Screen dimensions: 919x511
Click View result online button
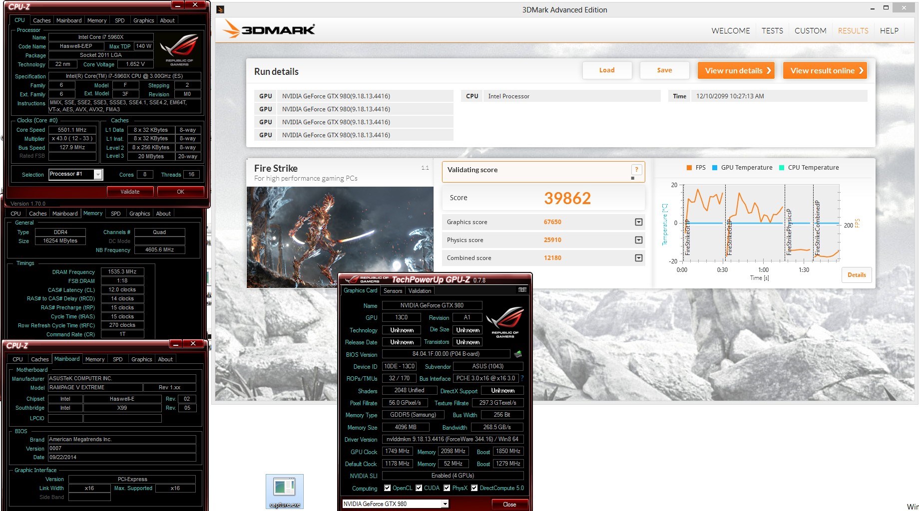tap(826, 70)
